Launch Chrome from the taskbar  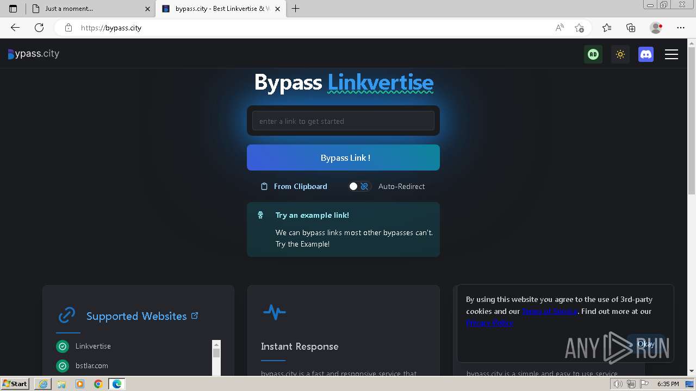click(x=98, y=384)
